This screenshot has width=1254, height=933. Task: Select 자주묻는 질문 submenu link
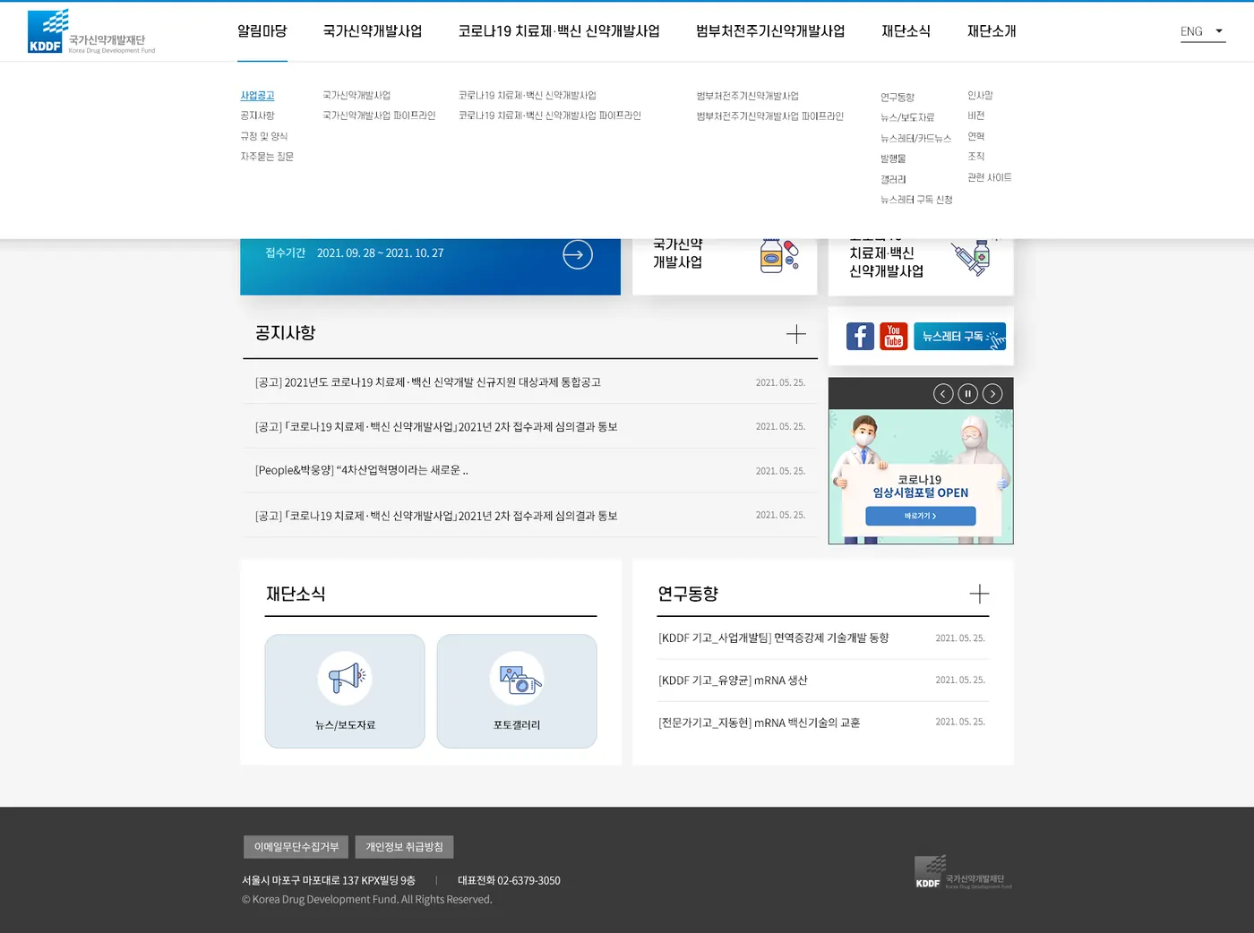[x=267, y=157]
